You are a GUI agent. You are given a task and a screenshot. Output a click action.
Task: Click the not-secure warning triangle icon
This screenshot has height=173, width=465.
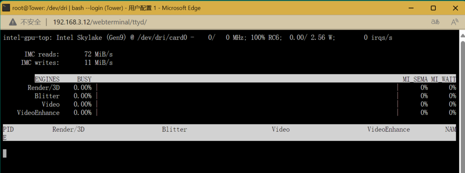tap(13, 22)
